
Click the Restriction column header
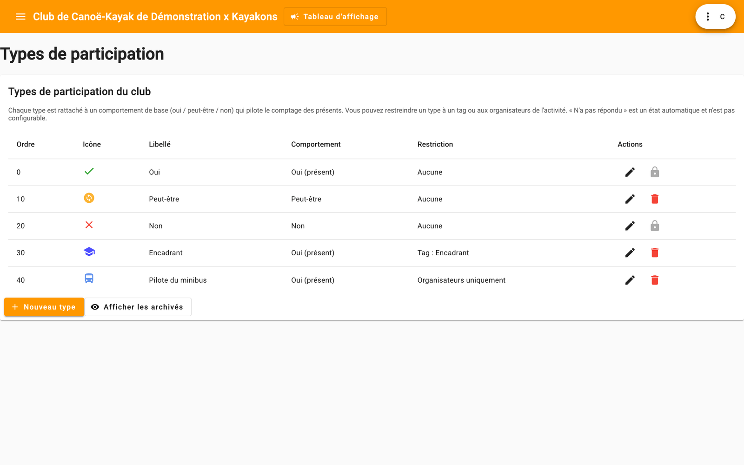[x=435, y=144]
